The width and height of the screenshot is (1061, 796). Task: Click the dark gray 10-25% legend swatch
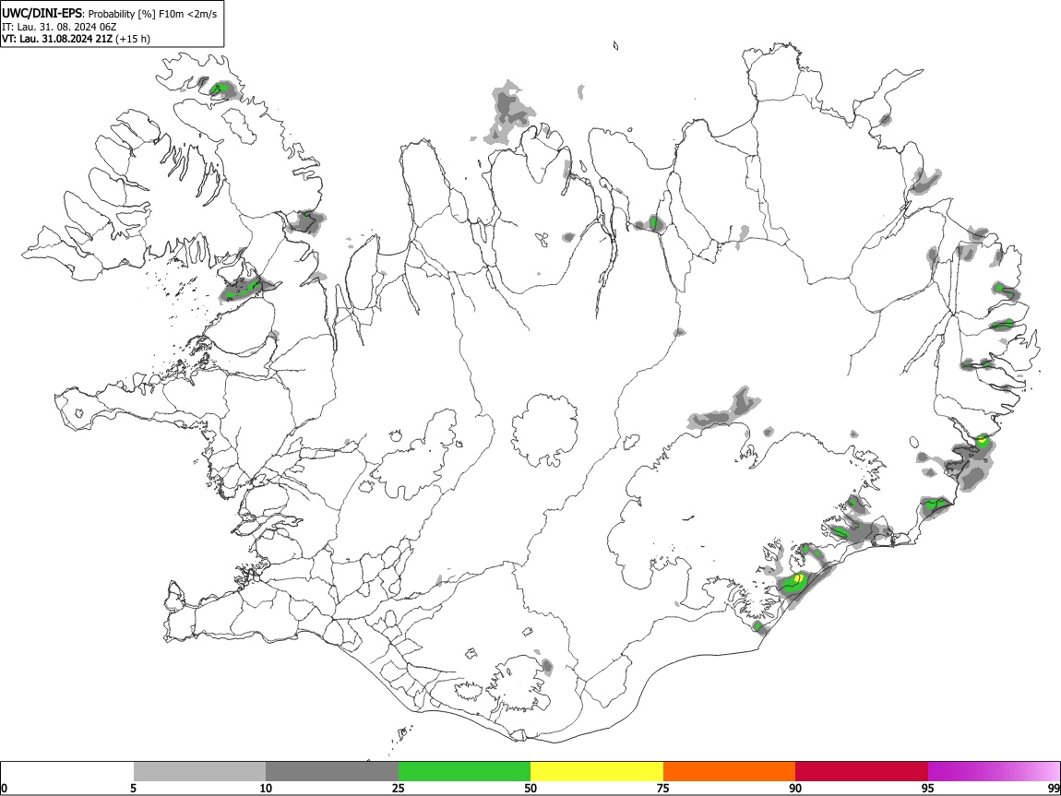[x=332, y=771]
